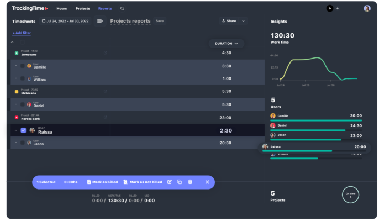Open the search magnifier icon
The height and width of the screenshot is (221, 379).
[122, 8]
